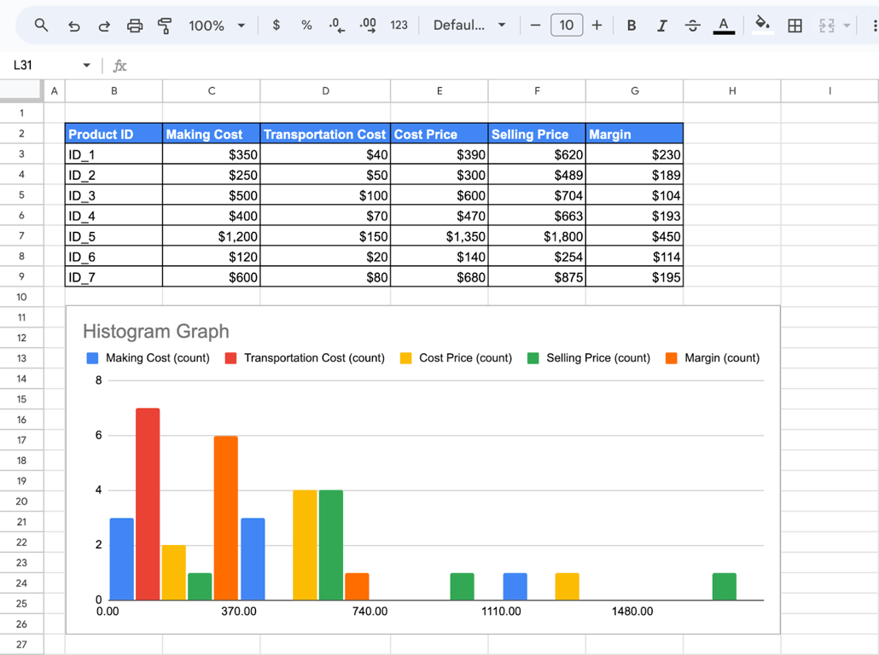Open the name box dropdown arrow

[86, 66]
